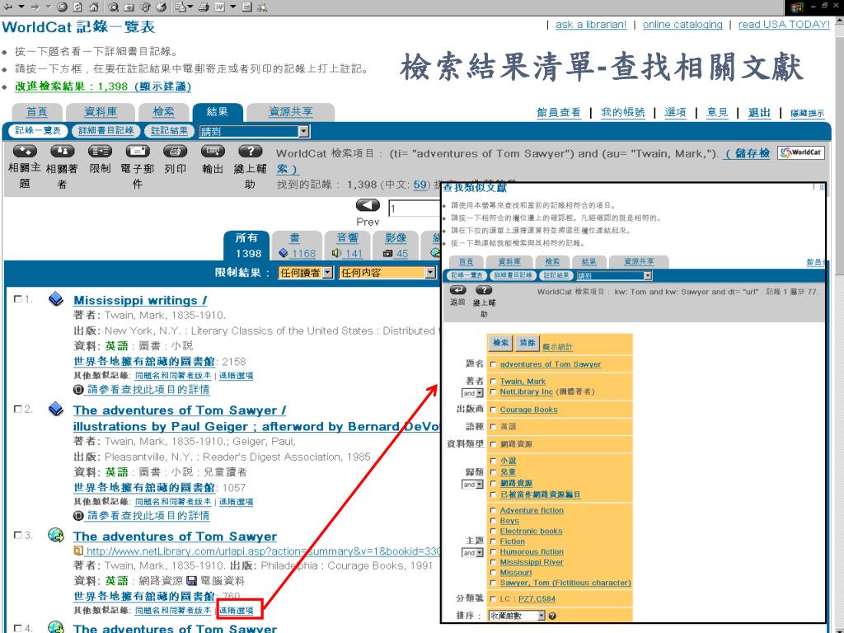Open the 任何讀者 audience dropdown
This screenshot has width=844, height=633.
306,273
